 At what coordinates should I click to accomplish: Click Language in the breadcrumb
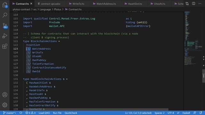tap(45, 9)
